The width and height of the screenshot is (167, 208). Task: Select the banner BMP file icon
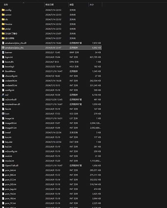click(x=3, y=52)
